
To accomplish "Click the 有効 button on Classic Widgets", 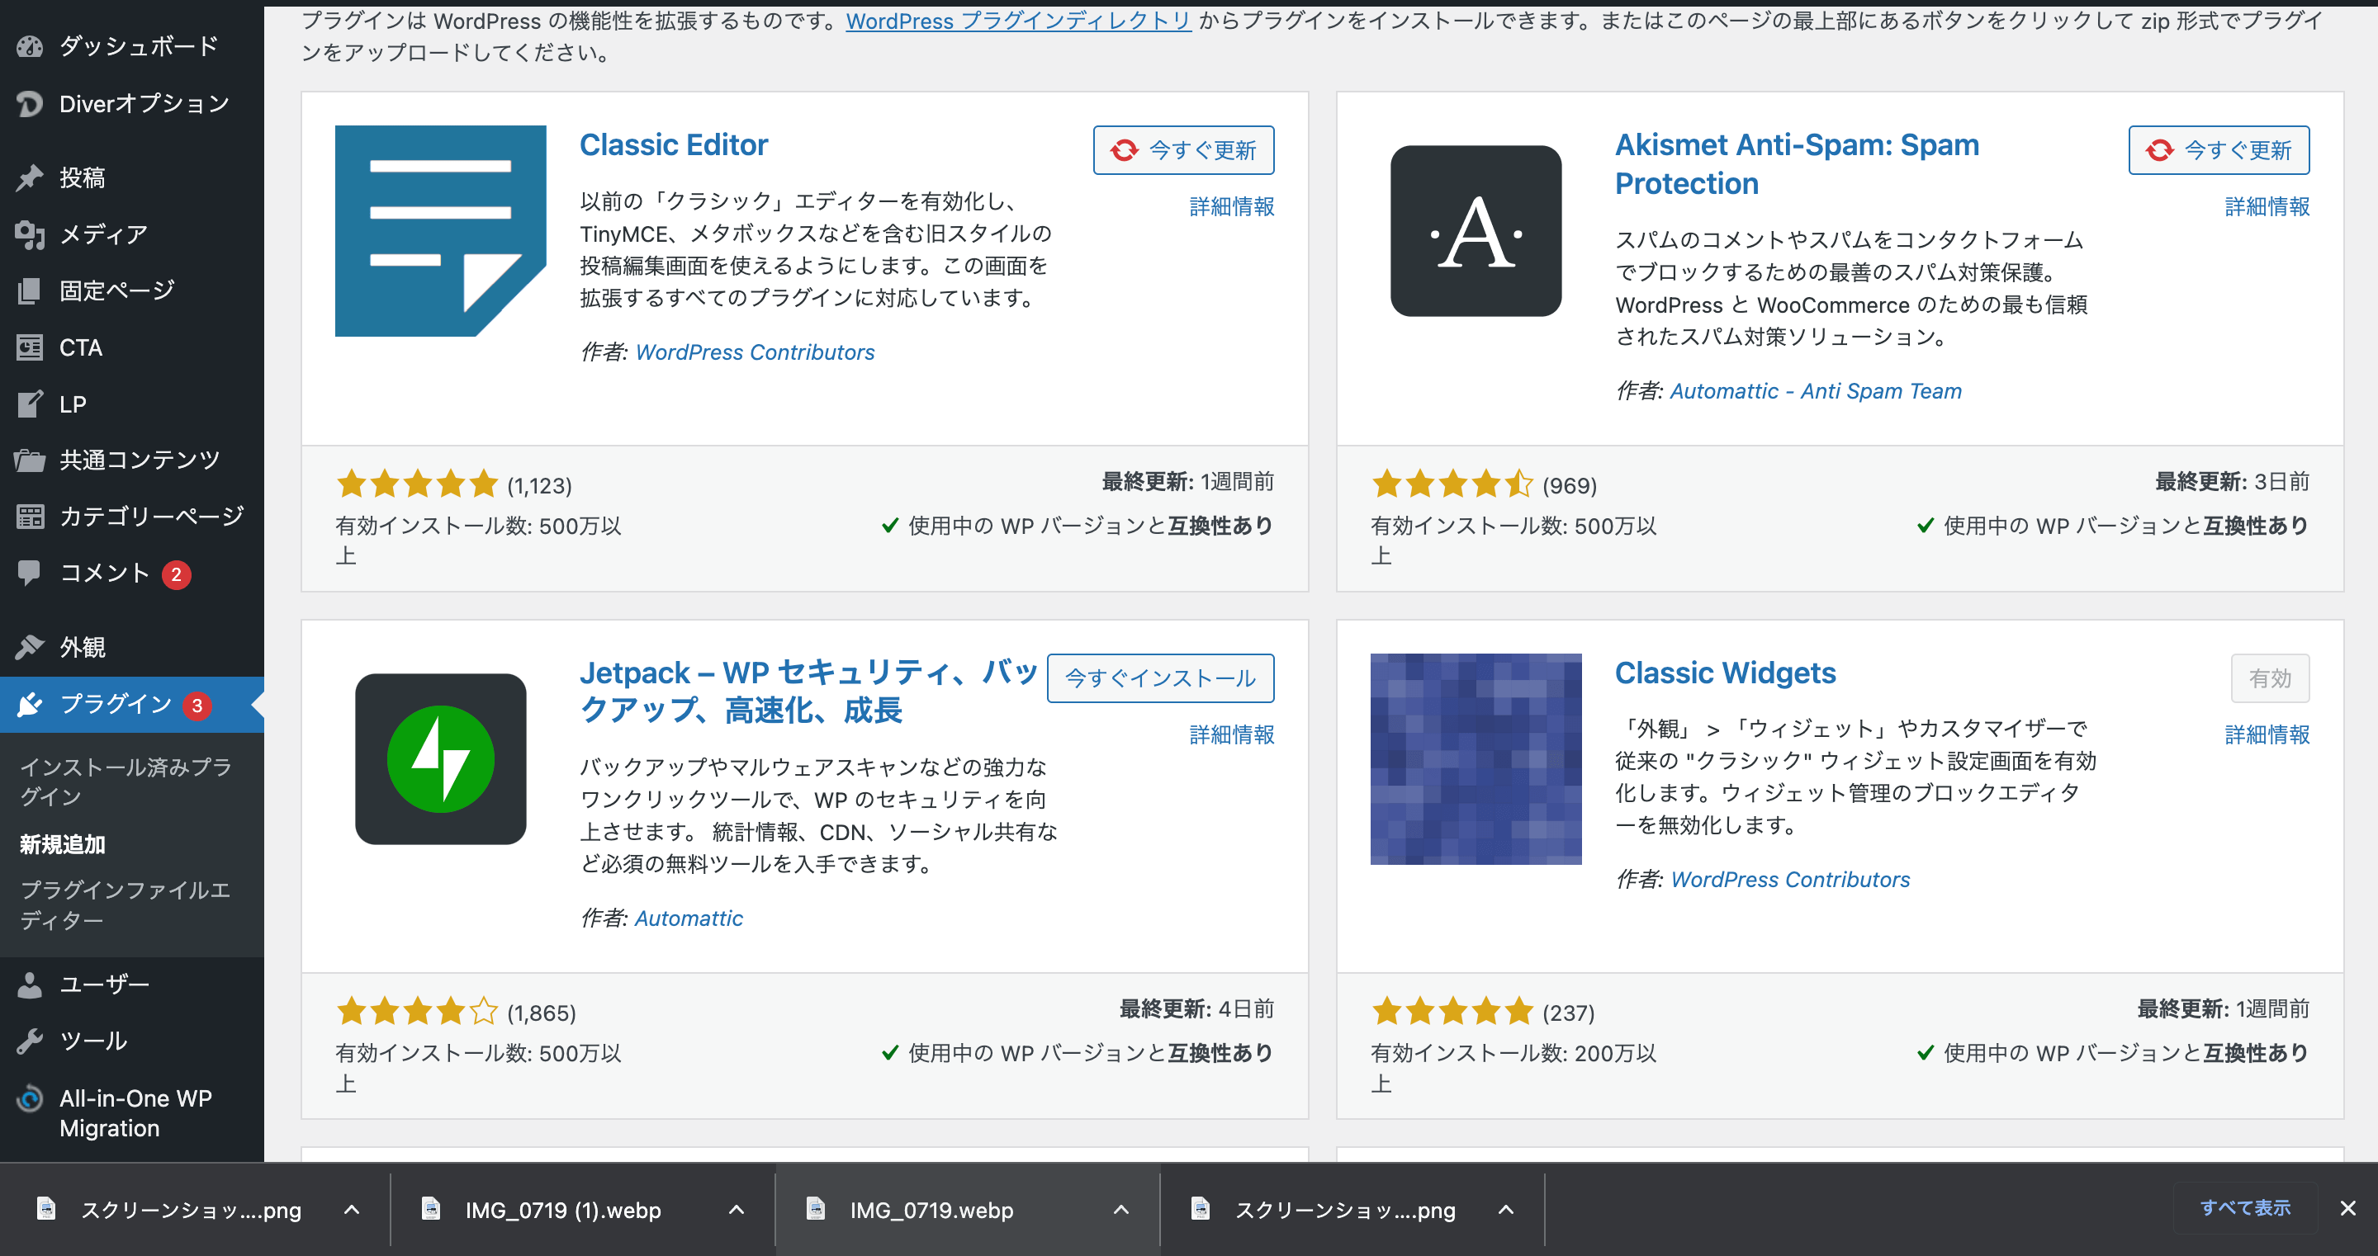I will (x=2270, y=678).
